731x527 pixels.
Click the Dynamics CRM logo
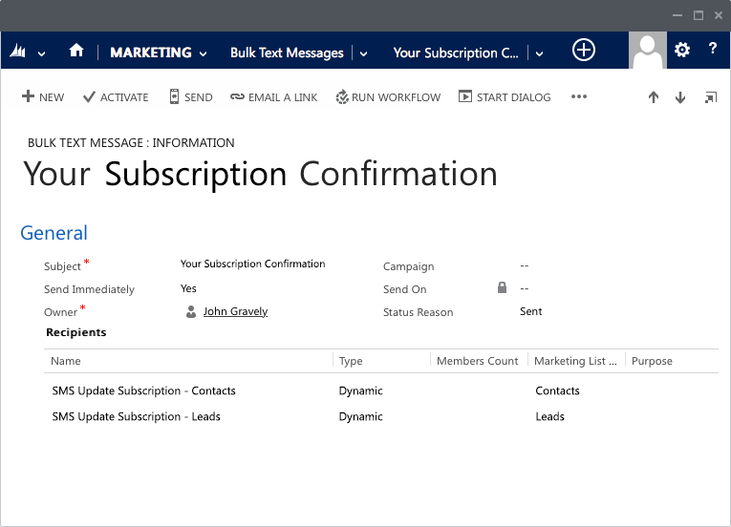coord(18,53)
